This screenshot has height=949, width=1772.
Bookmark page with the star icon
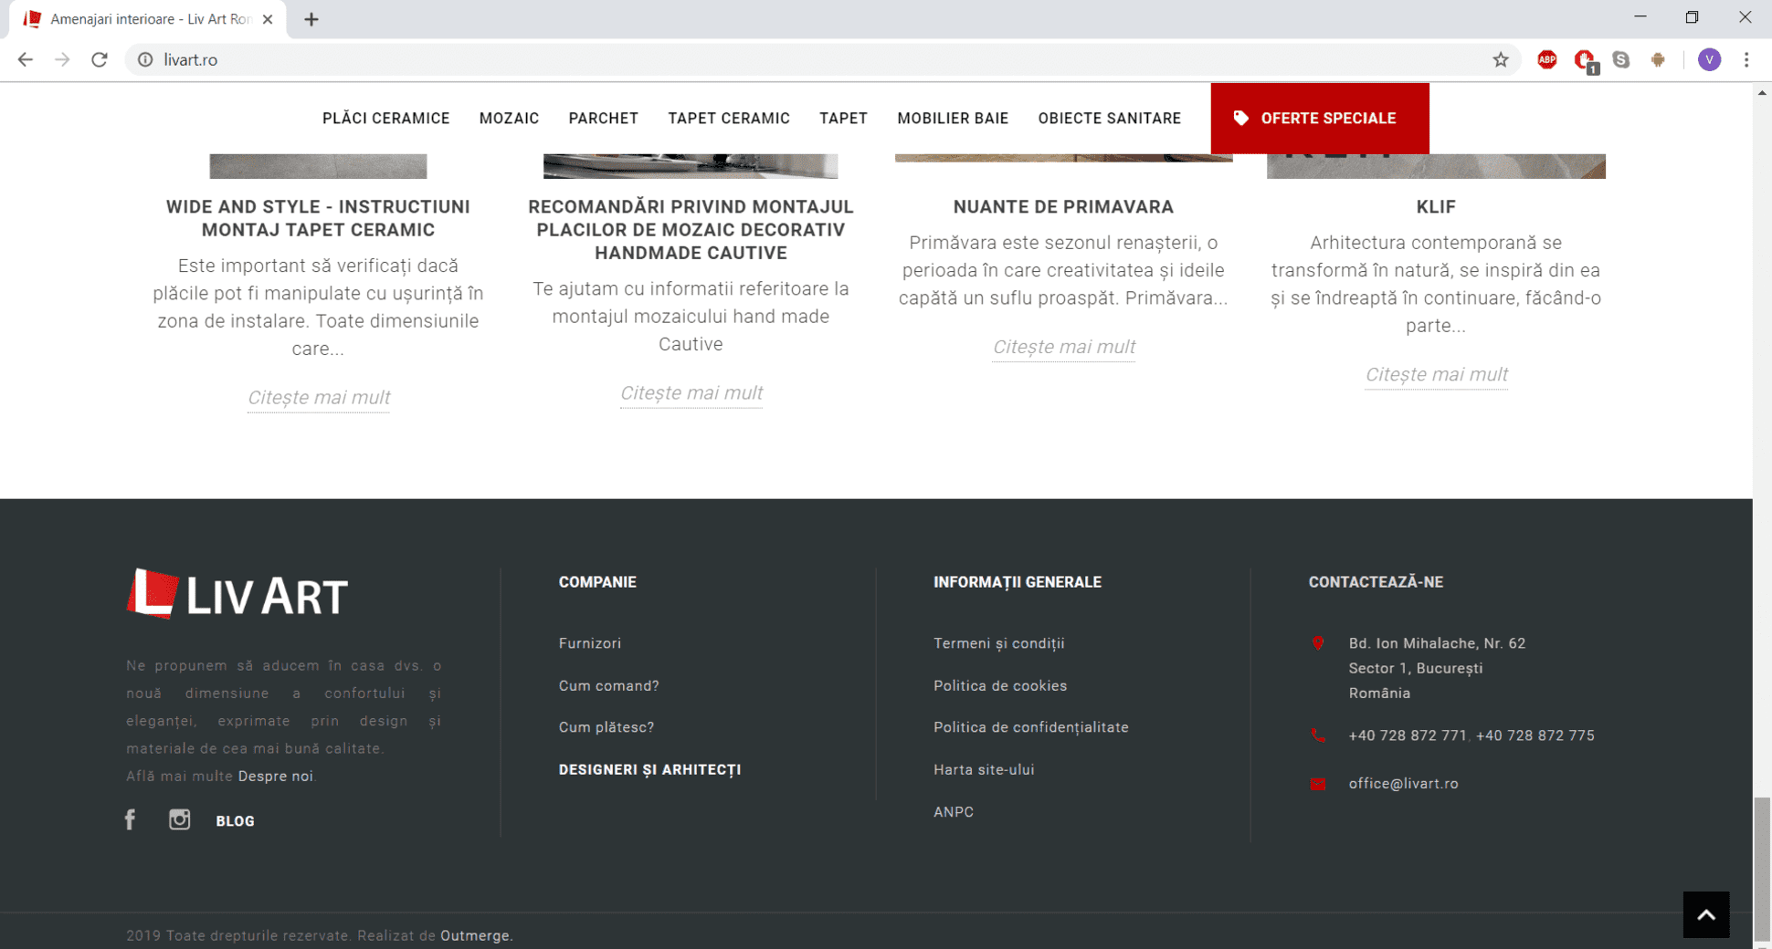pos(1501,60)
